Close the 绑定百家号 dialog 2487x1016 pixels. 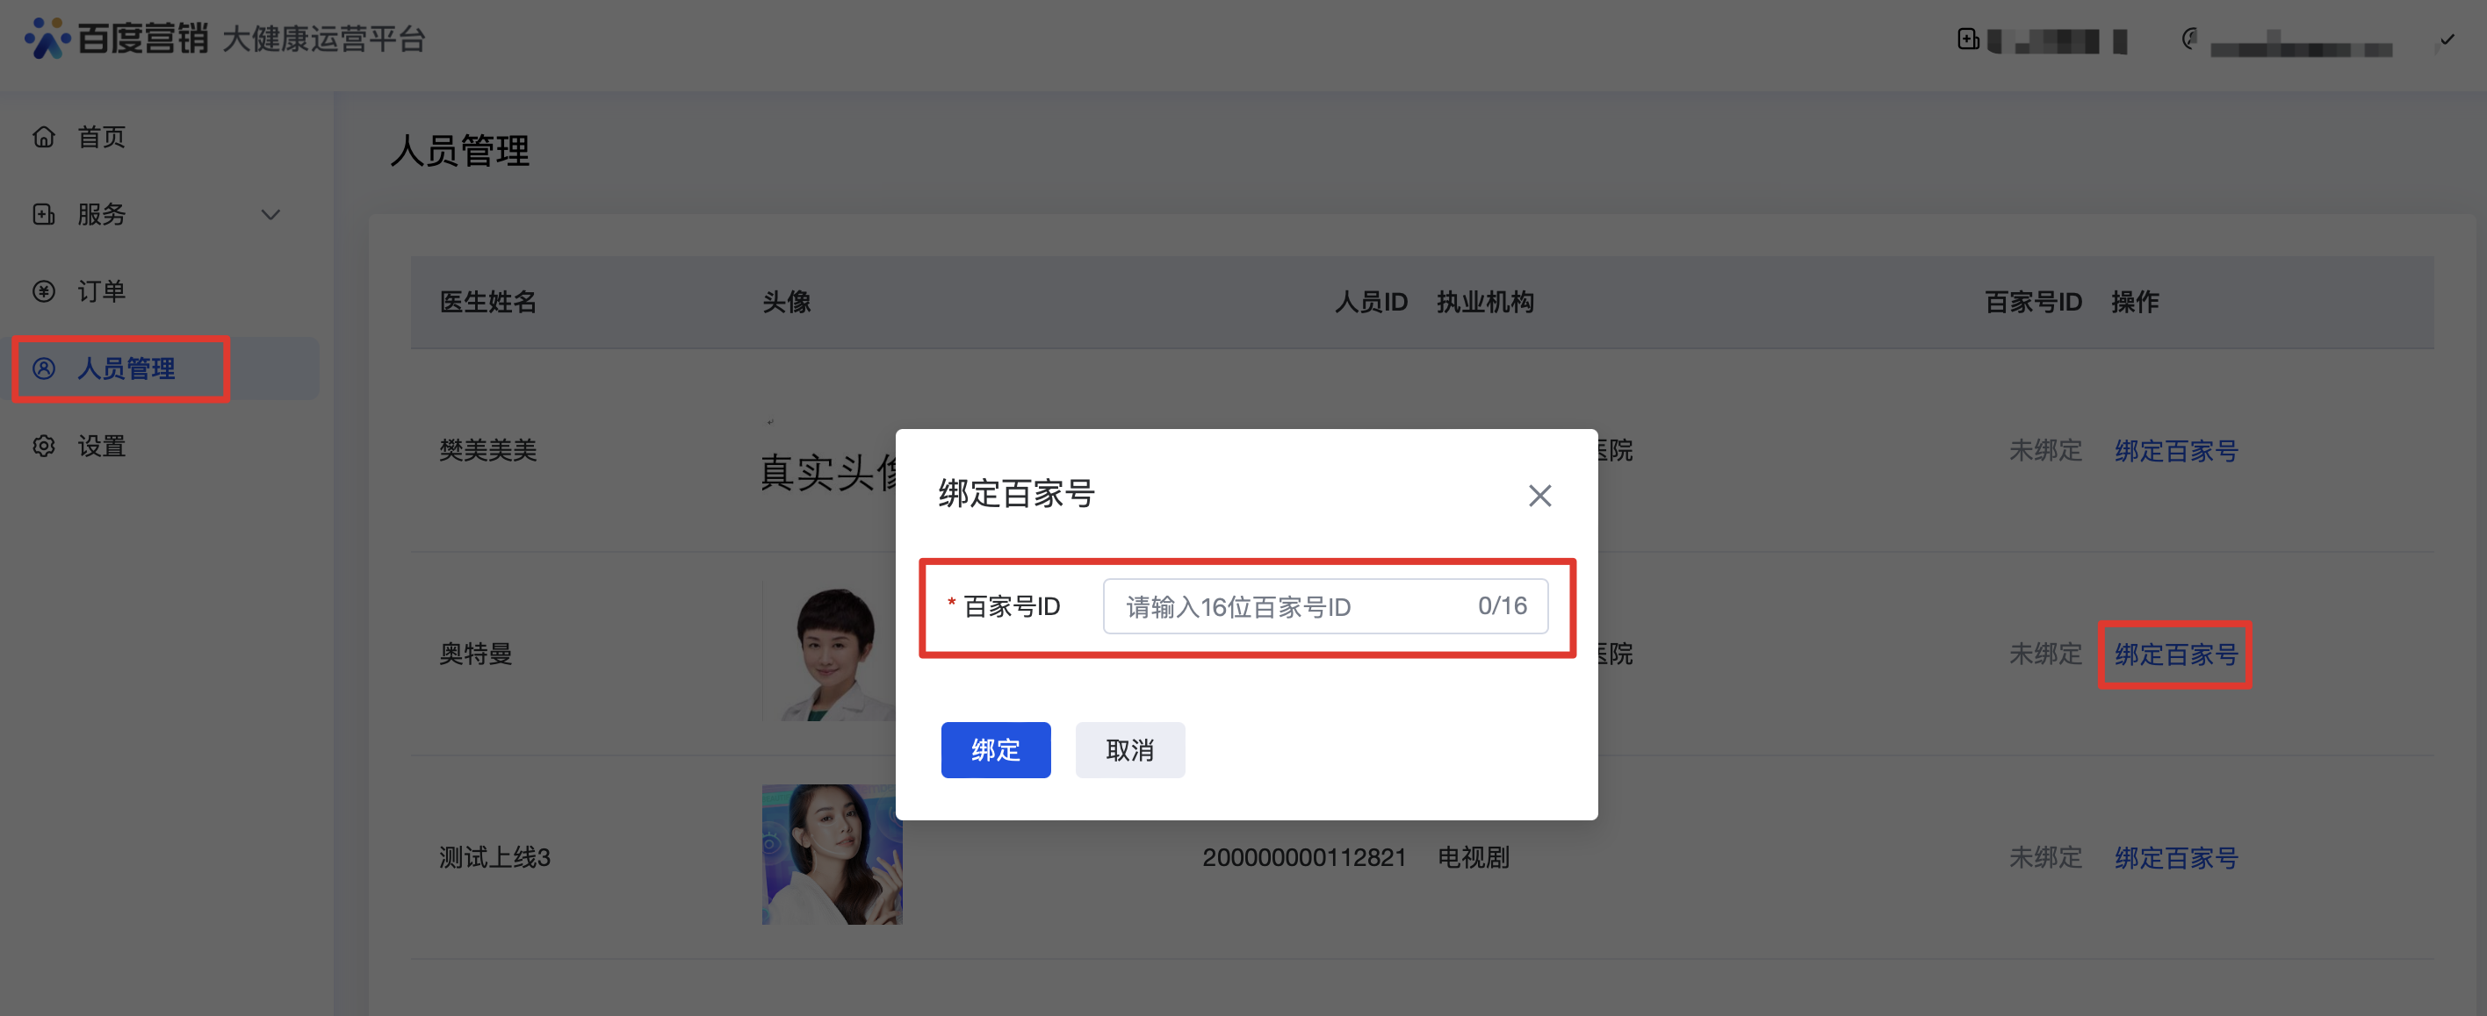[x=1539, y=496]
